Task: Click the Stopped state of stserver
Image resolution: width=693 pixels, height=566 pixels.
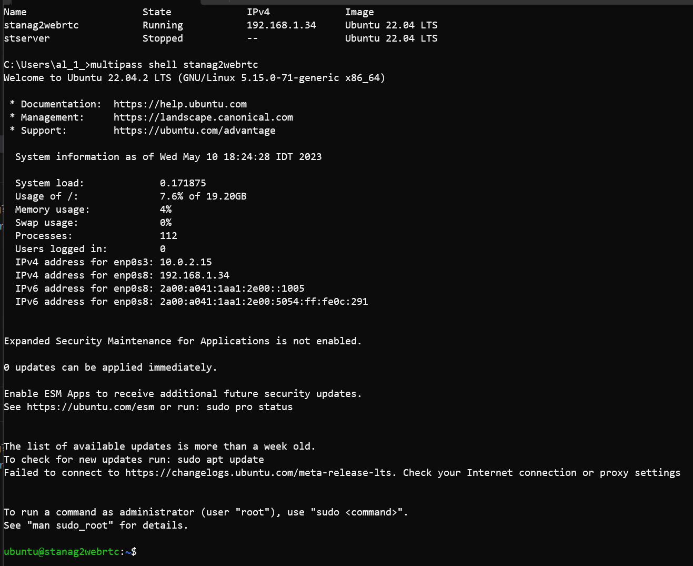Action: 163,38
